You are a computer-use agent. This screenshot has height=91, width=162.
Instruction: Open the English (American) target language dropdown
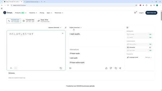(x=75, y=28)
